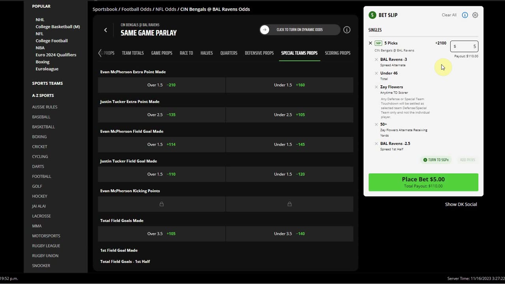The height and width of the screenshot is (284, 505).
Task: Click locked Evan McPherson Kicking Points right cell
Action: [x=290, y=204]
